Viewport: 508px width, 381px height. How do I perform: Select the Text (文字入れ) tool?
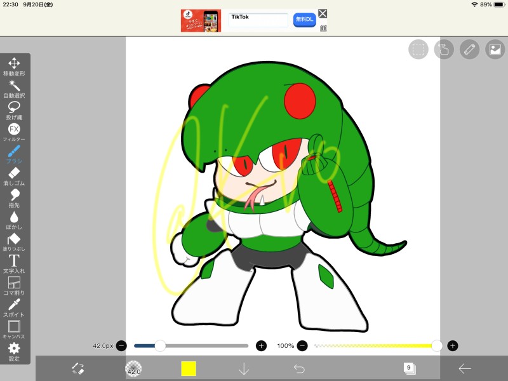14,264
